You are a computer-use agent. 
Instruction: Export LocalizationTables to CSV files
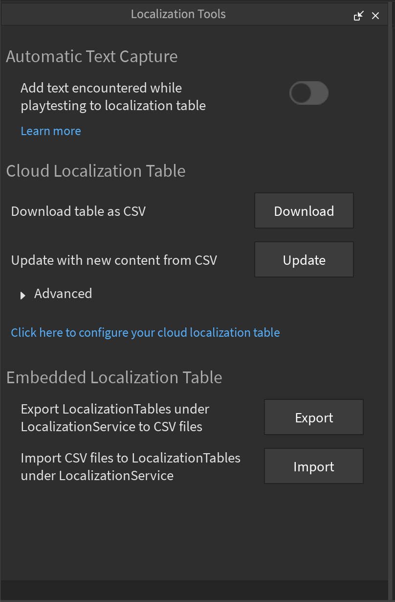click(314, 417)
